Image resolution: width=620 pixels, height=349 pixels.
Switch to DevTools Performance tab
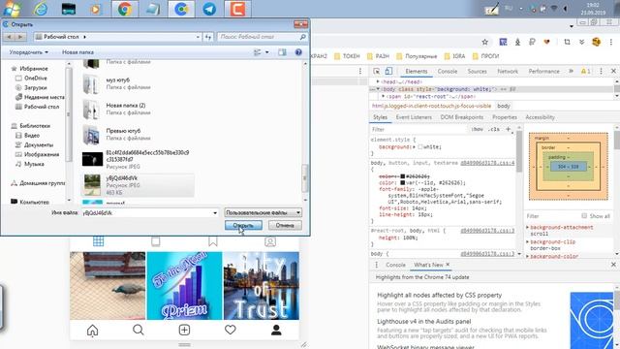[543, 71]
